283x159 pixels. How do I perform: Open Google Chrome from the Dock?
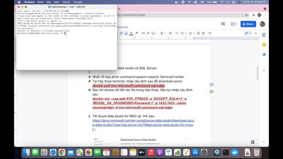[x=62, y=152]
